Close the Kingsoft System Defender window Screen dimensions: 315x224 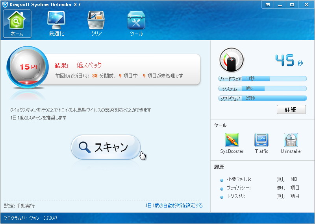tap(306, 5)
